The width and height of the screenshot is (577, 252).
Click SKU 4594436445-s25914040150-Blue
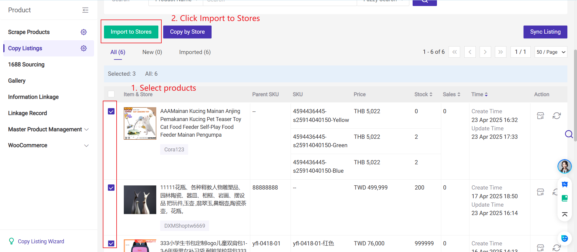(318, 167)
